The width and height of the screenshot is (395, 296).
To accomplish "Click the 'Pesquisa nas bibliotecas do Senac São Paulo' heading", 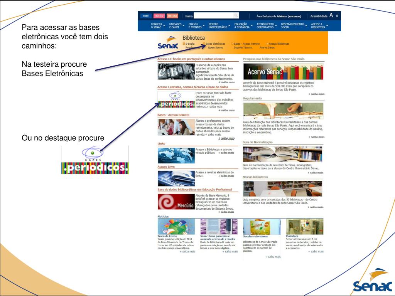I will tap(274, 59).
